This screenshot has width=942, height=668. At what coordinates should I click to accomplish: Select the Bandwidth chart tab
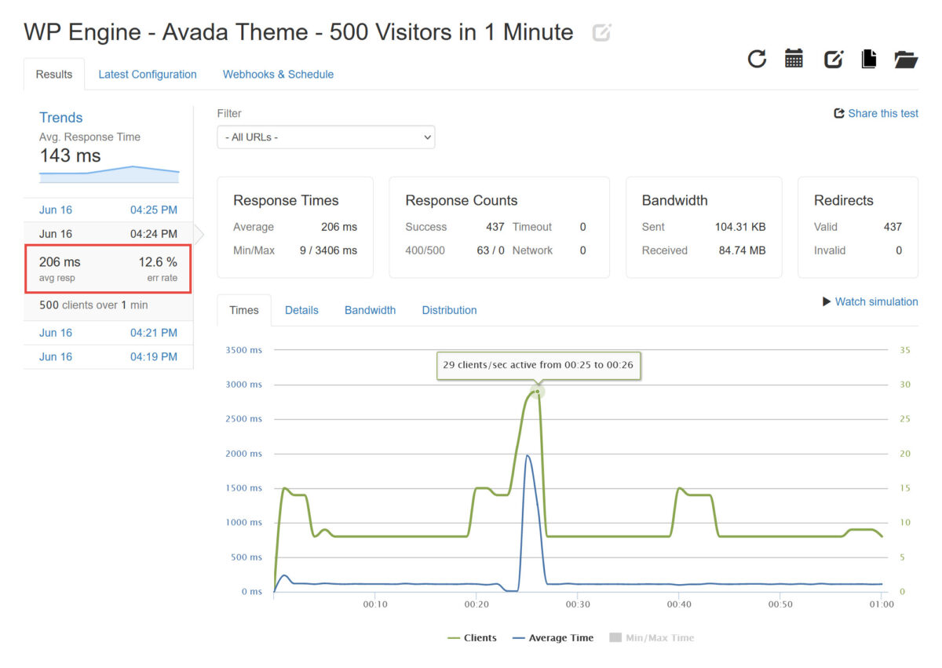coord(370,310)
